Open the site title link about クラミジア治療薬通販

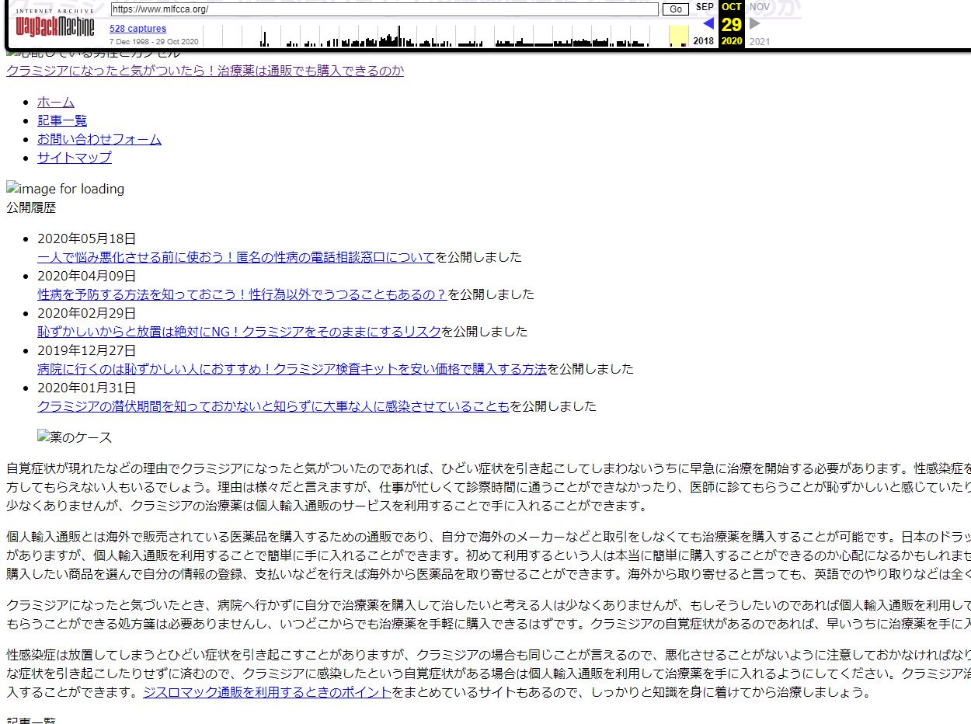click(205, 71)
